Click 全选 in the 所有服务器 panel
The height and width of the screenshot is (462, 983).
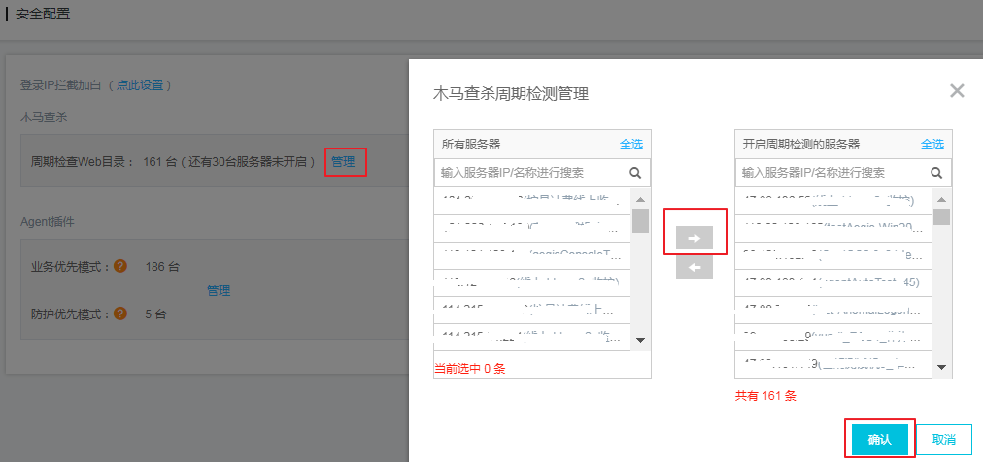click(631, 144)
